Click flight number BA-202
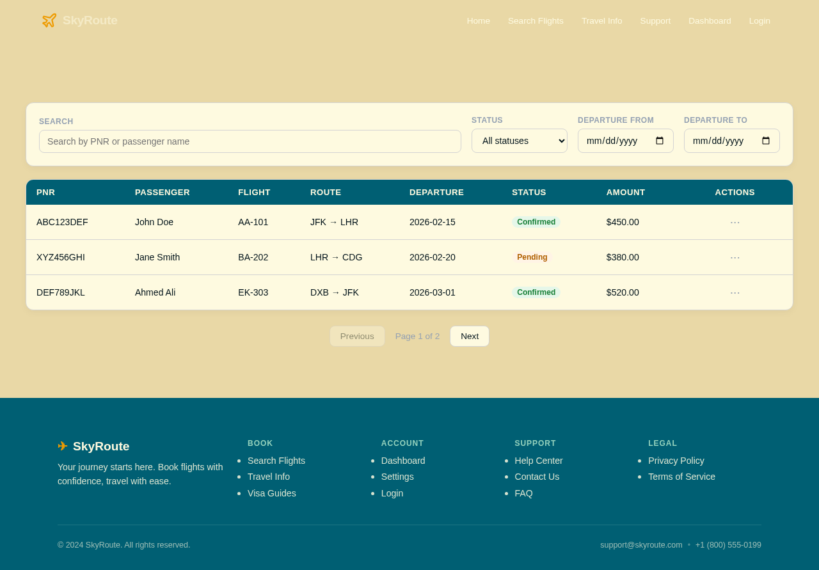 (253, 257)
